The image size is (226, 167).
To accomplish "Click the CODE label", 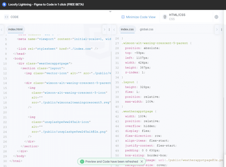I will tap(15, 17).
